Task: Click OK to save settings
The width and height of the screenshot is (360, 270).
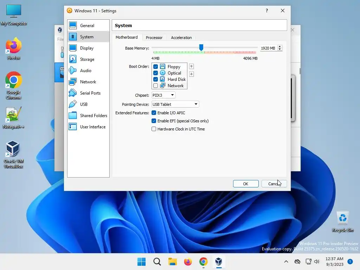Action: pyautogui.click(x=246, y=184)
